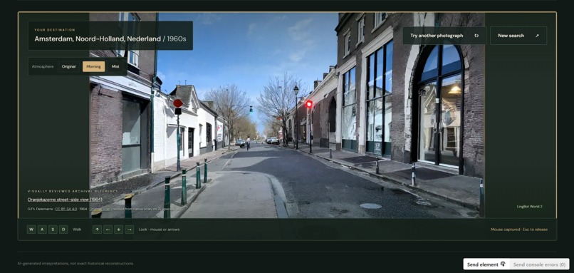Screen dimensions: 574x273
Task: Click the A walk key
Action: 42,230
